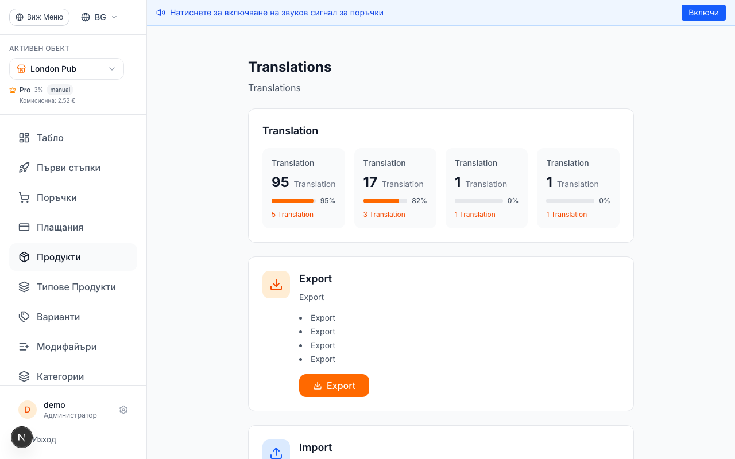The height and width of the screenshot is (459, 735).
Task: Click the crown icon beside Pro plan
Action: (x=13, y=90)
